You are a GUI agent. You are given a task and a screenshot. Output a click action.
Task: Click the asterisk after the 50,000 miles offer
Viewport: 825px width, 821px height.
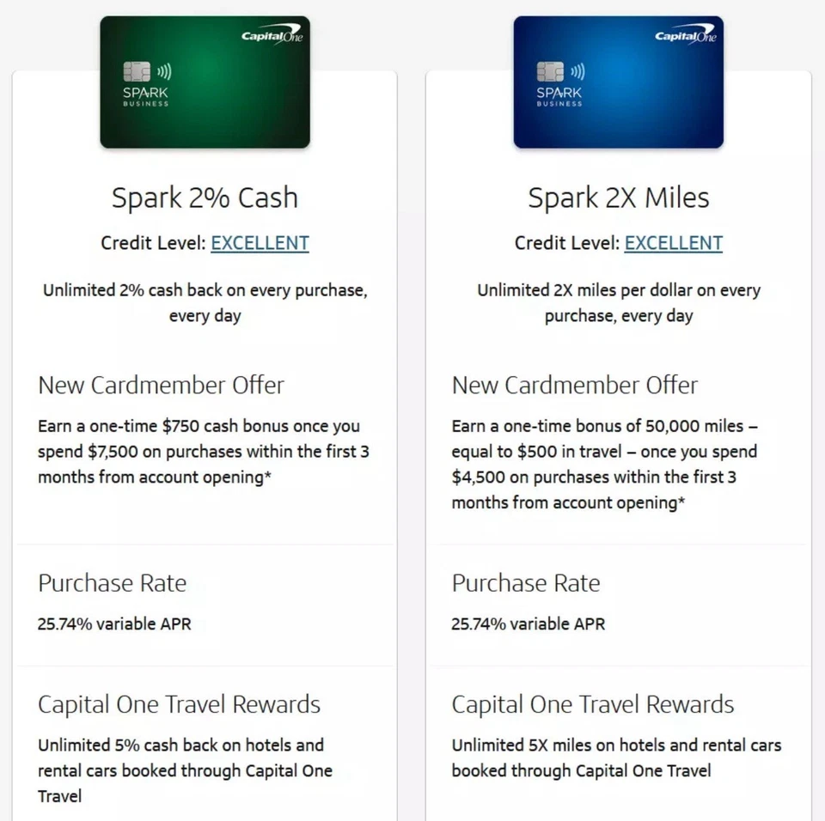pos(683,502)
